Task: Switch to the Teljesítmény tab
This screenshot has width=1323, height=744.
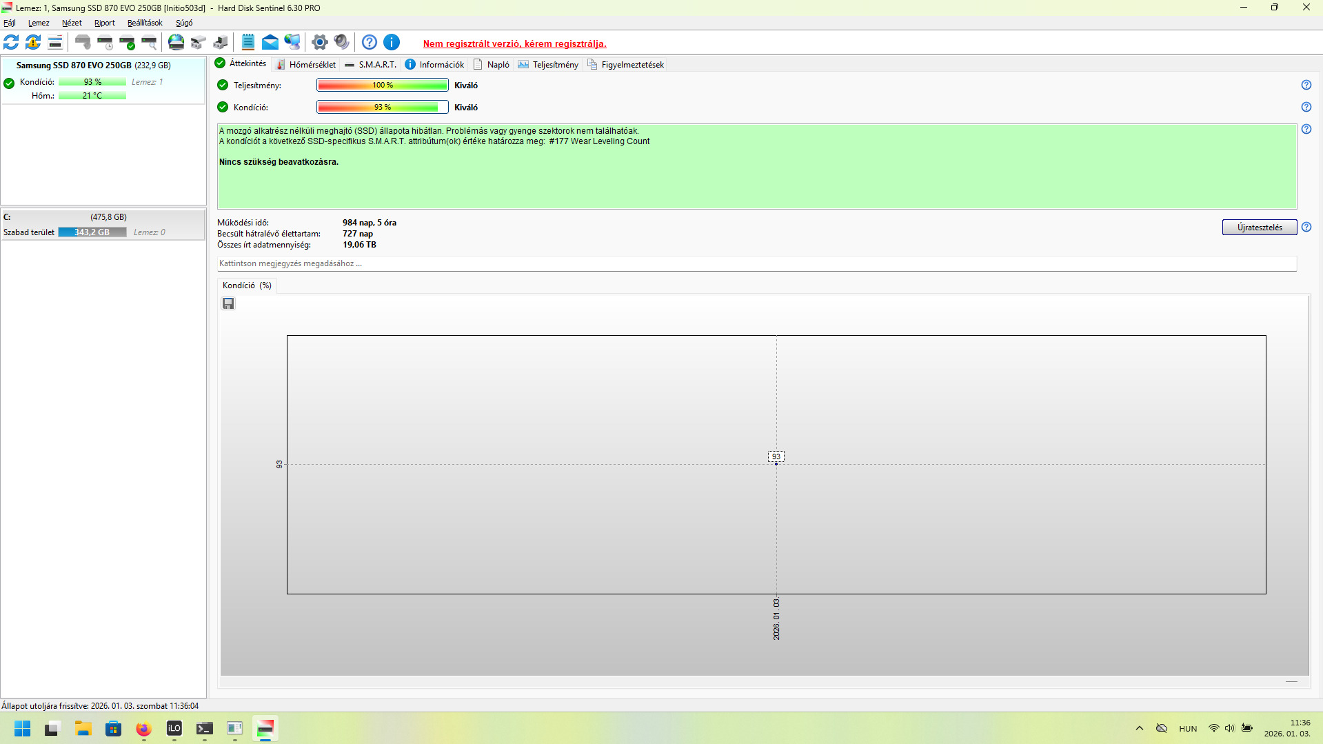Action: 549,64
